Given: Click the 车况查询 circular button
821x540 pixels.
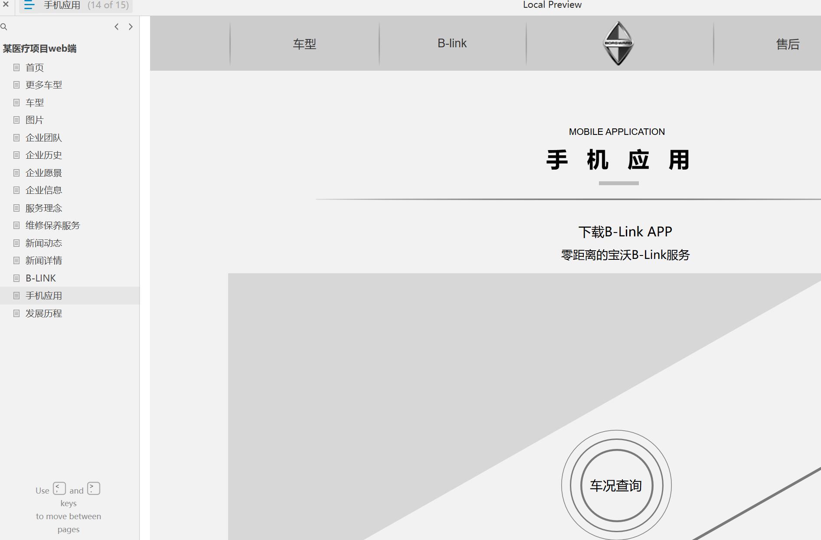Looking at the screenshot, I should pyautogui.click(x=616, y=485).
